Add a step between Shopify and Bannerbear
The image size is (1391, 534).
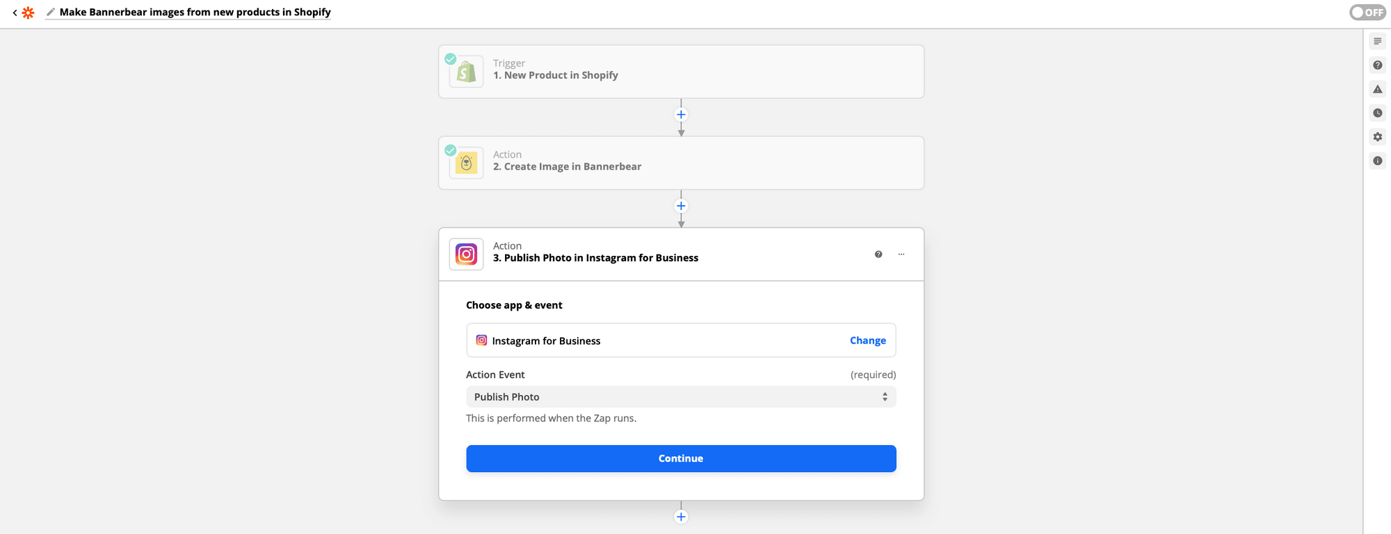pos(681,115)
